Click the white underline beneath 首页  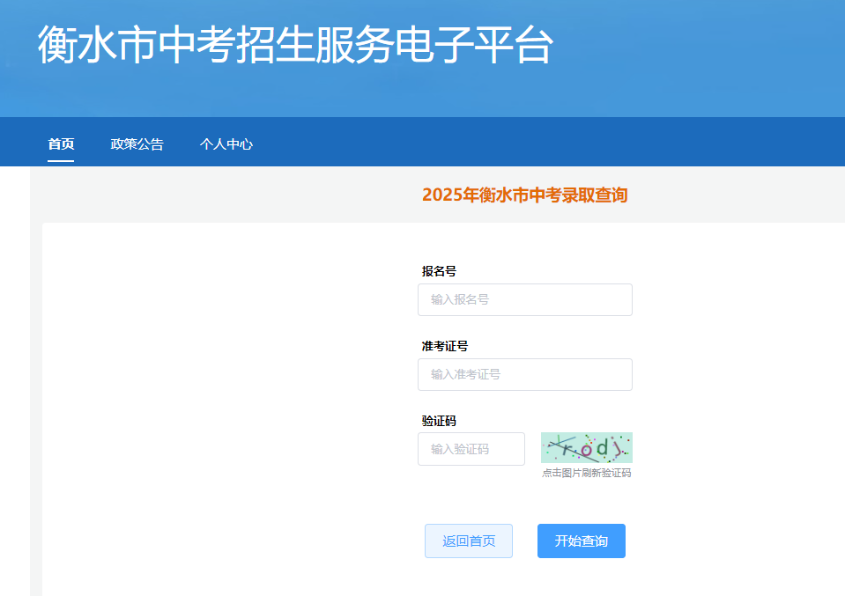pos(61,161)
